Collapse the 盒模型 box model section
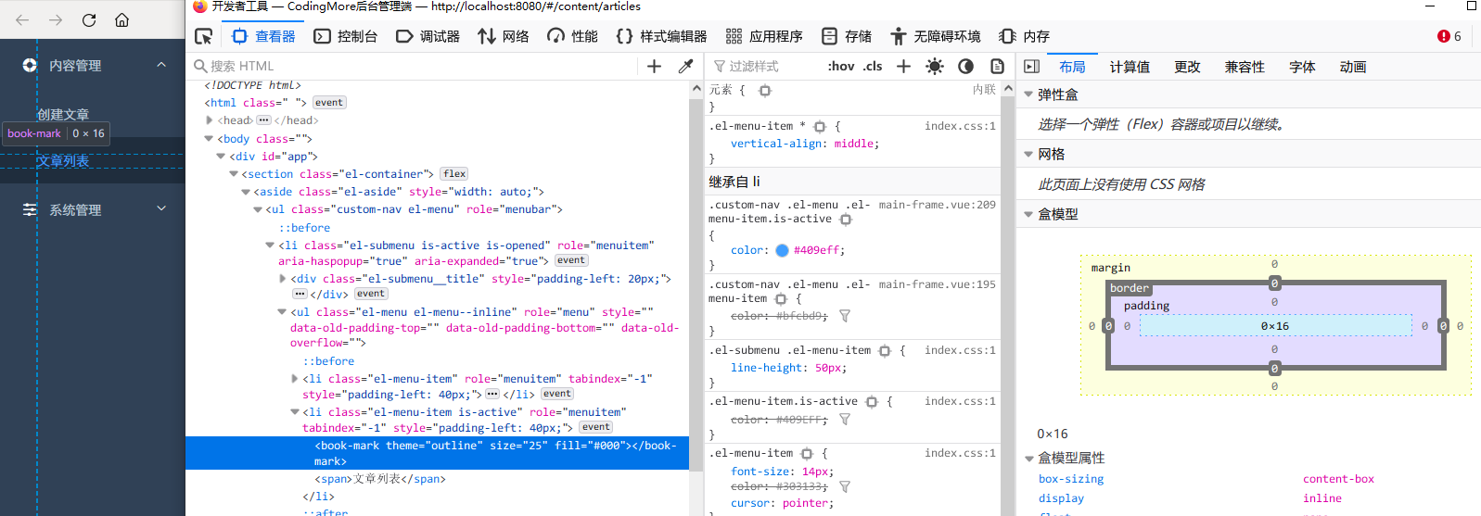 tap(1028, 214)
